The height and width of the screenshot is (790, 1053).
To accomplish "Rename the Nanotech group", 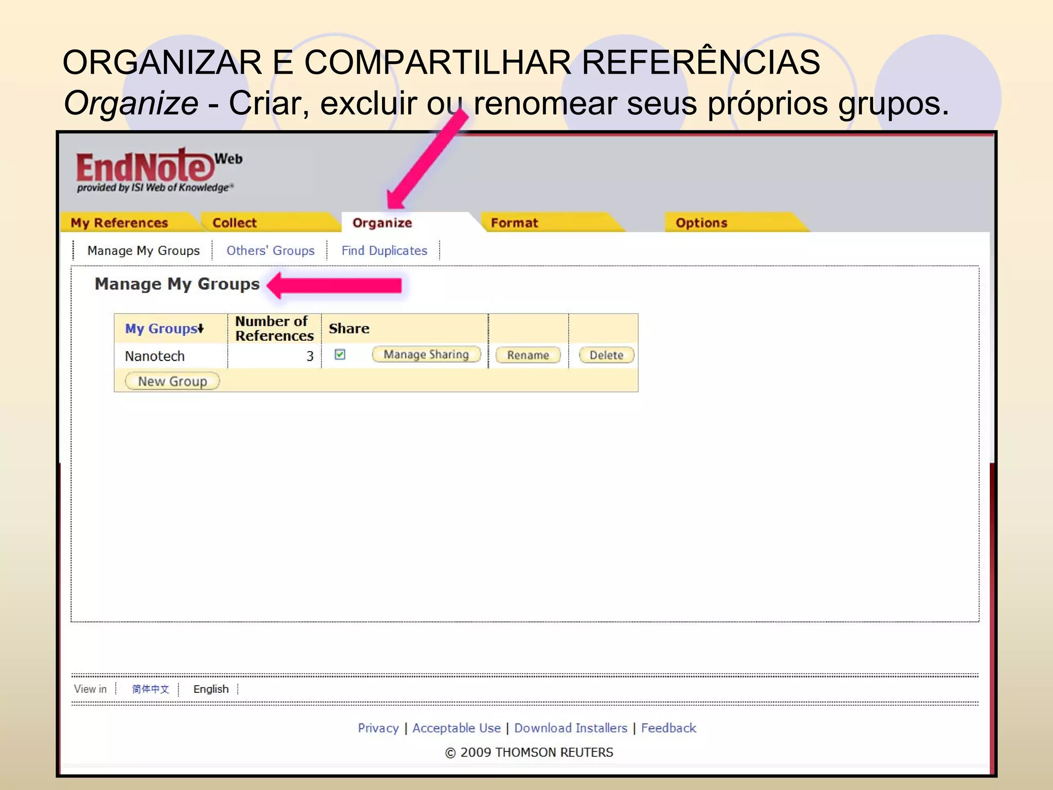I will coord(528,355).
